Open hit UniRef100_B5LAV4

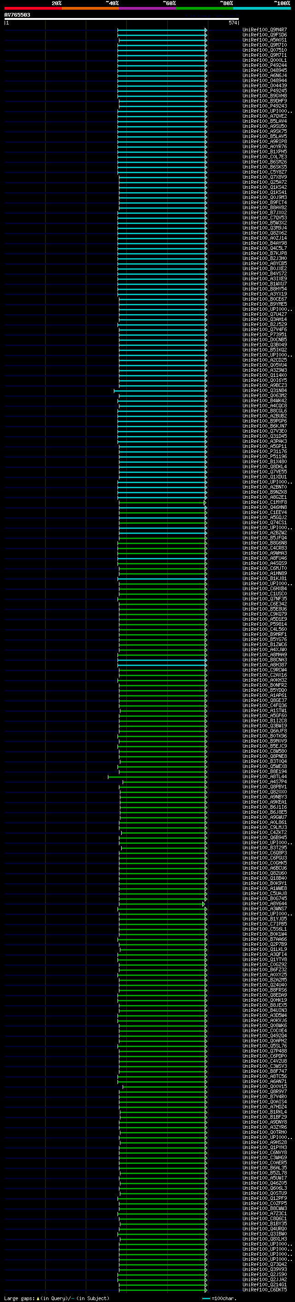265,121
